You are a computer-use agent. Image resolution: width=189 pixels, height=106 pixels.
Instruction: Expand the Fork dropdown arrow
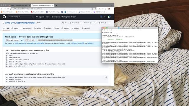point(94,23)
